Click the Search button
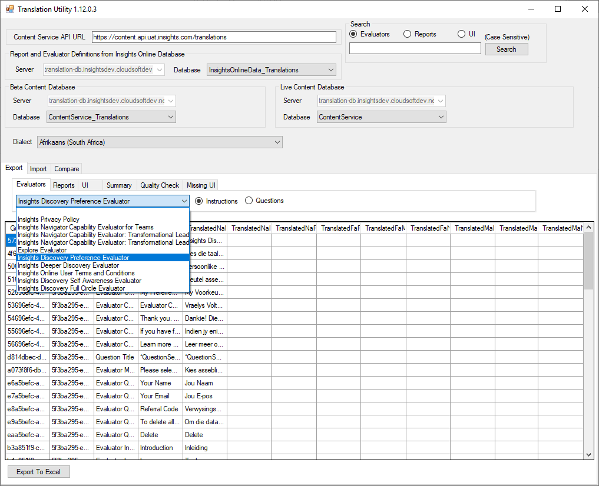The width and height of the screenshot is (599, 486). pyautogui.click(x=507, y=49)
